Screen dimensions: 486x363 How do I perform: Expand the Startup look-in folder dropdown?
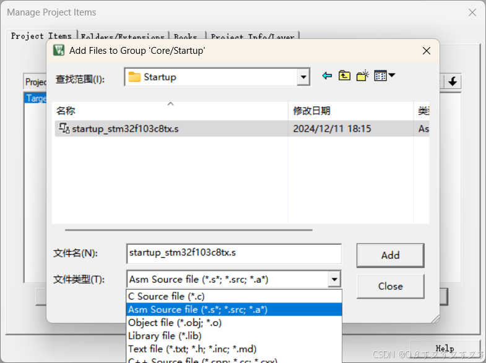303,77
